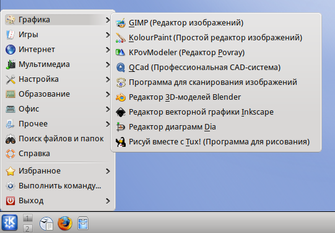Launch Firefox from the panel
This screenshot has width=335, height=233.
65,223
